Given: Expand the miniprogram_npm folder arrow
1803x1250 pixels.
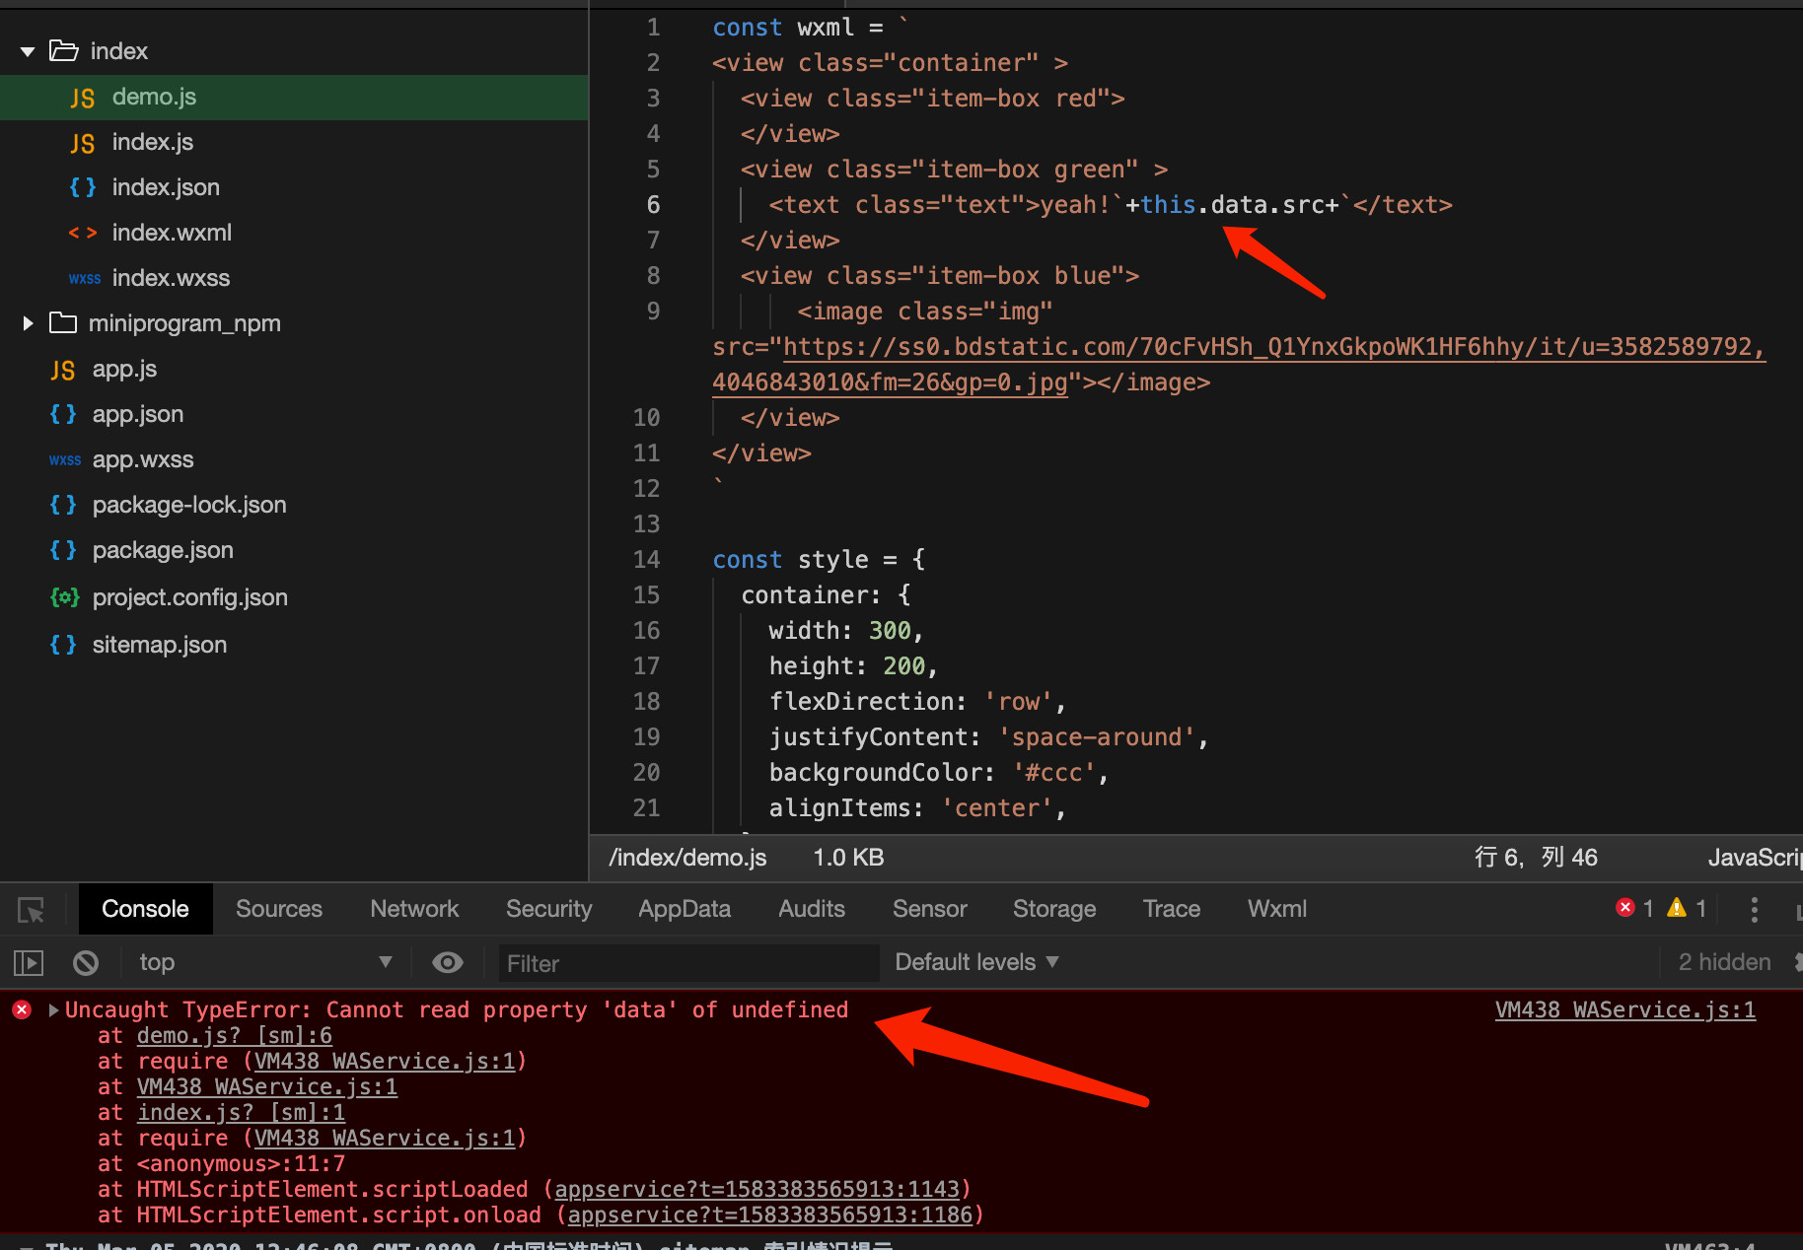Looking at the screenshot, I should coord(28,323).
